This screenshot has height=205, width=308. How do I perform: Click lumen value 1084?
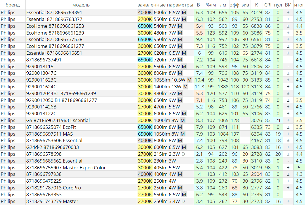point(223,134)
